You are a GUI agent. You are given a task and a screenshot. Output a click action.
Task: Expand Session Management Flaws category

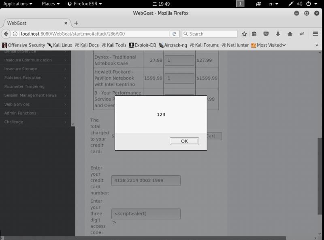point(35,95)
